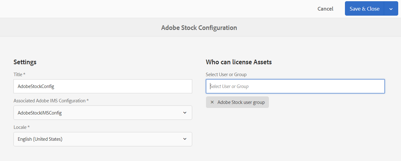Click the Select User or Group label

pos(226,75)
